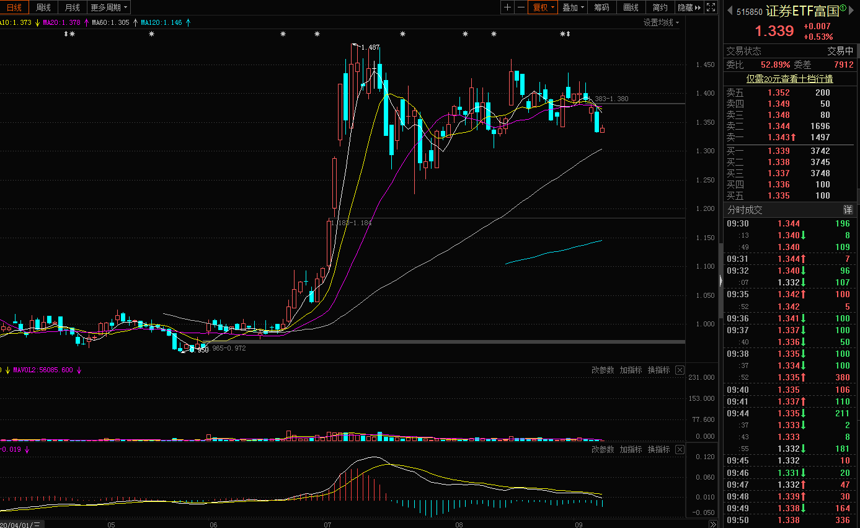Toggle 简约 simple mode
The width and height of the screenshot is (860, 528).
660,7
